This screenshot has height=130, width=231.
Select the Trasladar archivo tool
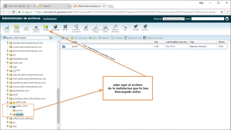pos(36,28)
